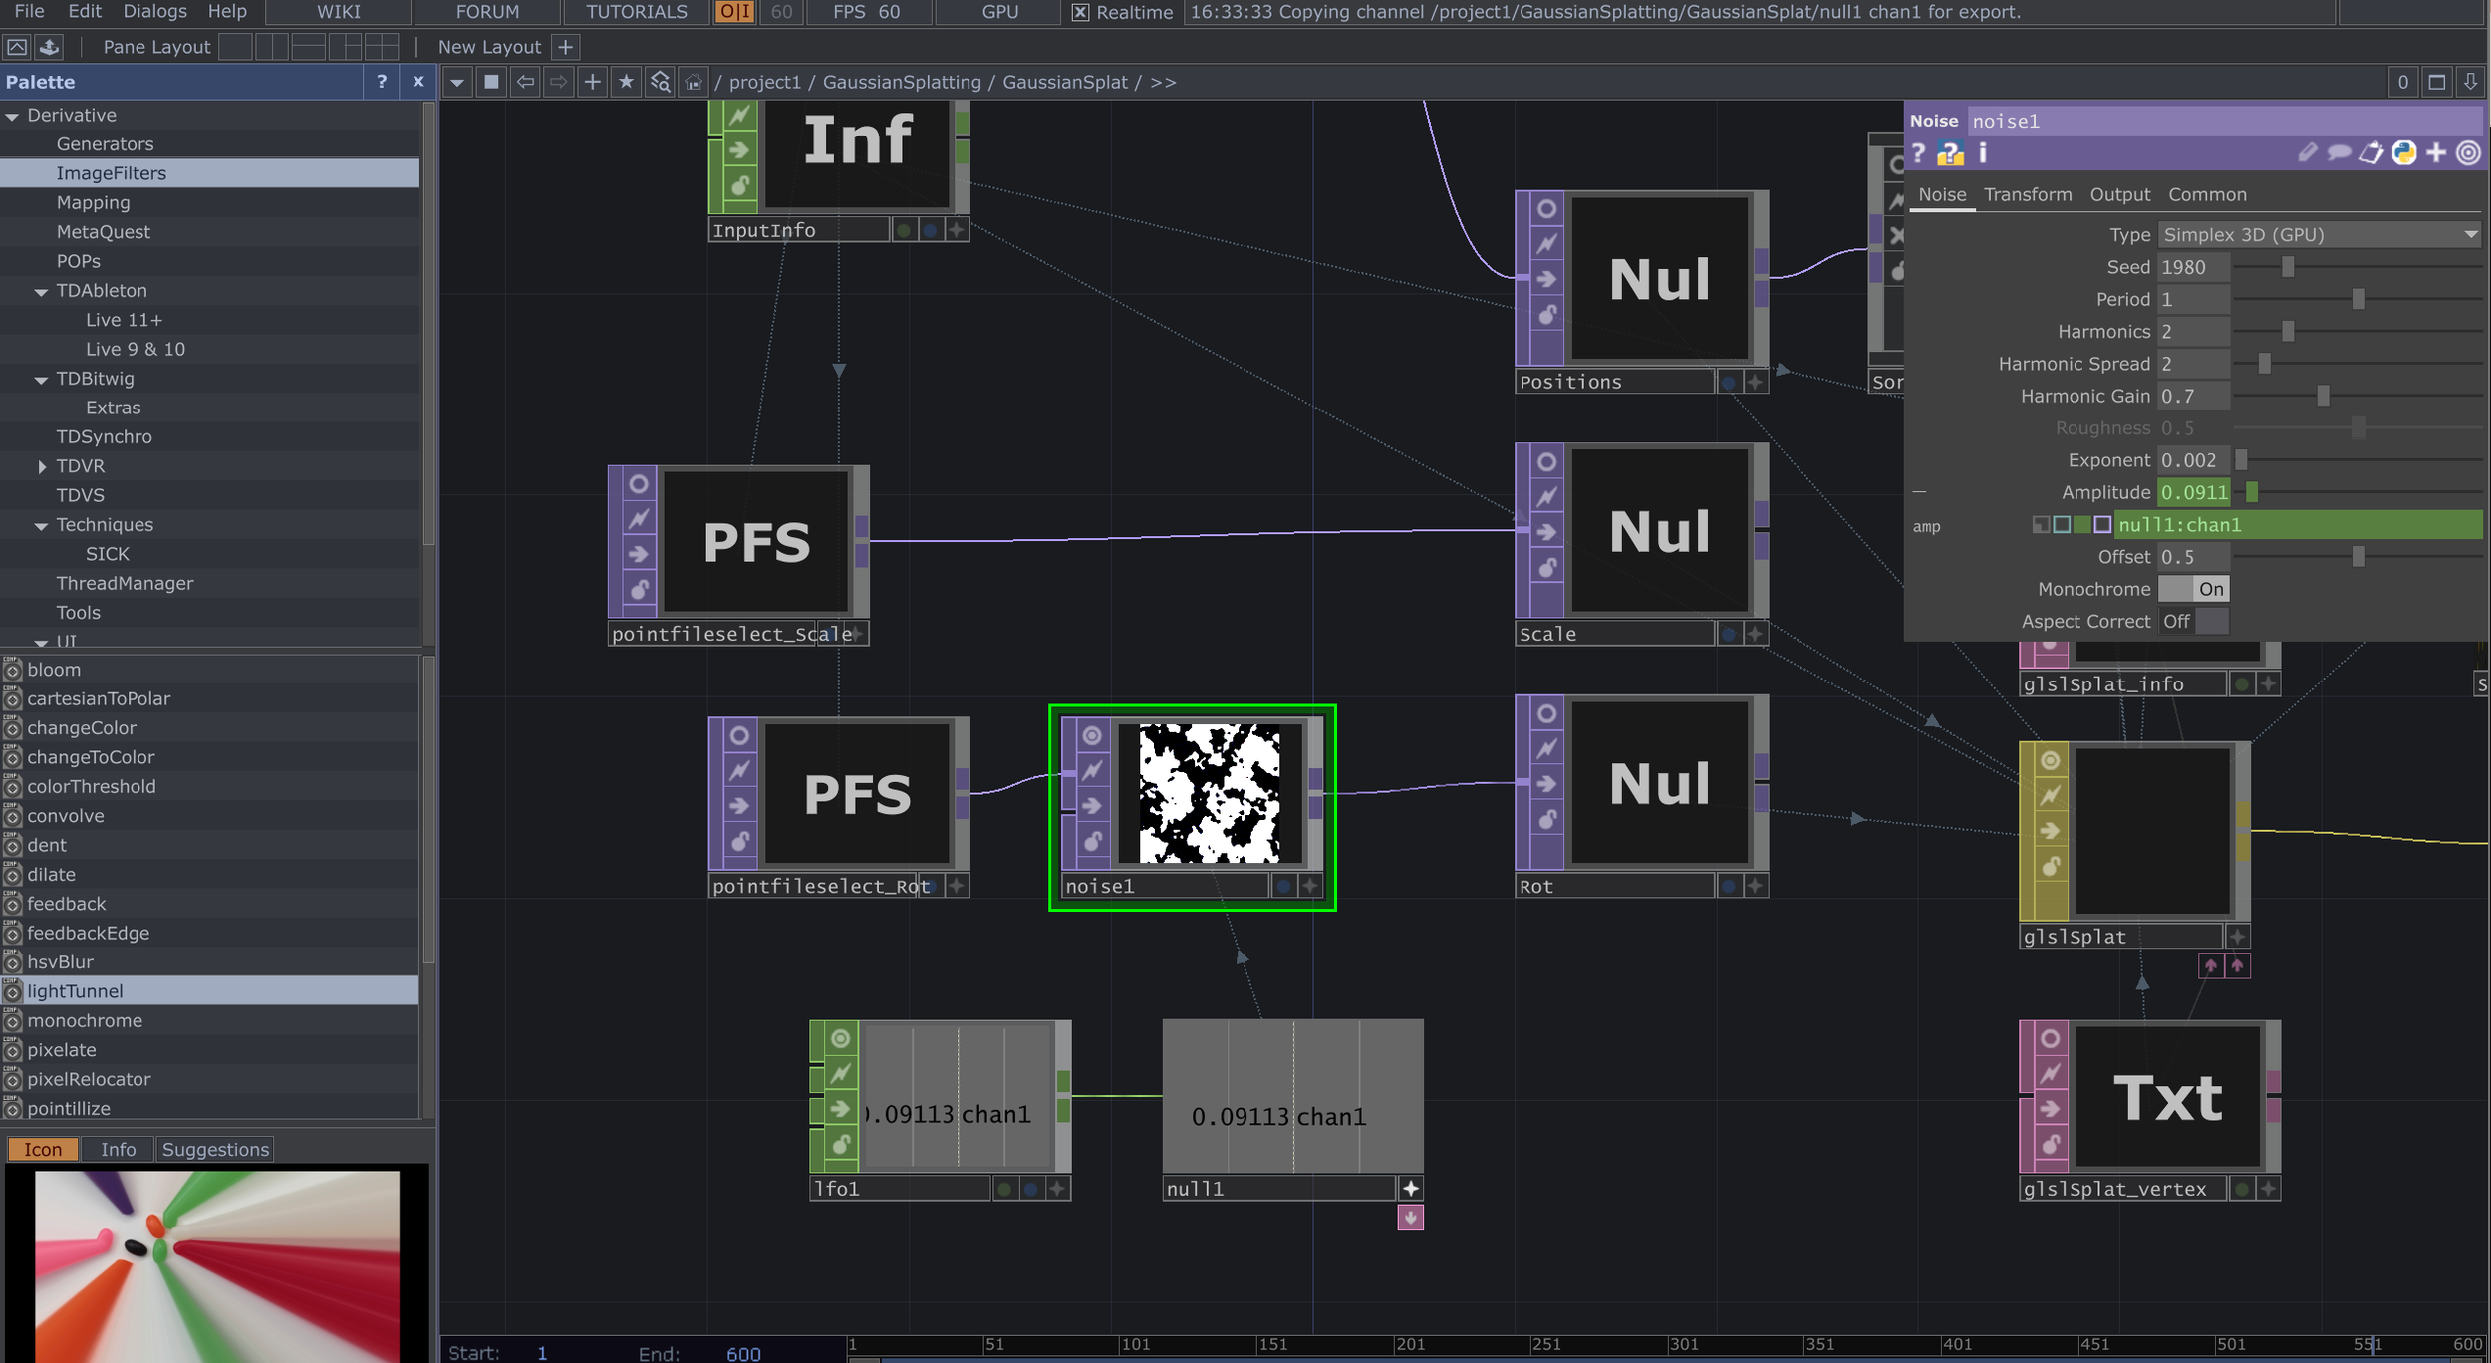Switch to the Transform parameter tab

(2027, 194)
